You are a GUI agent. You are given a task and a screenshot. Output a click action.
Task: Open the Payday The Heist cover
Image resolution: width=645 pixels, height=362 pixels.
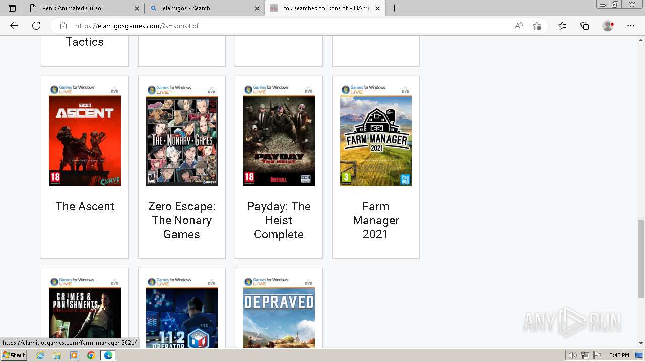(x=279, y=135)
